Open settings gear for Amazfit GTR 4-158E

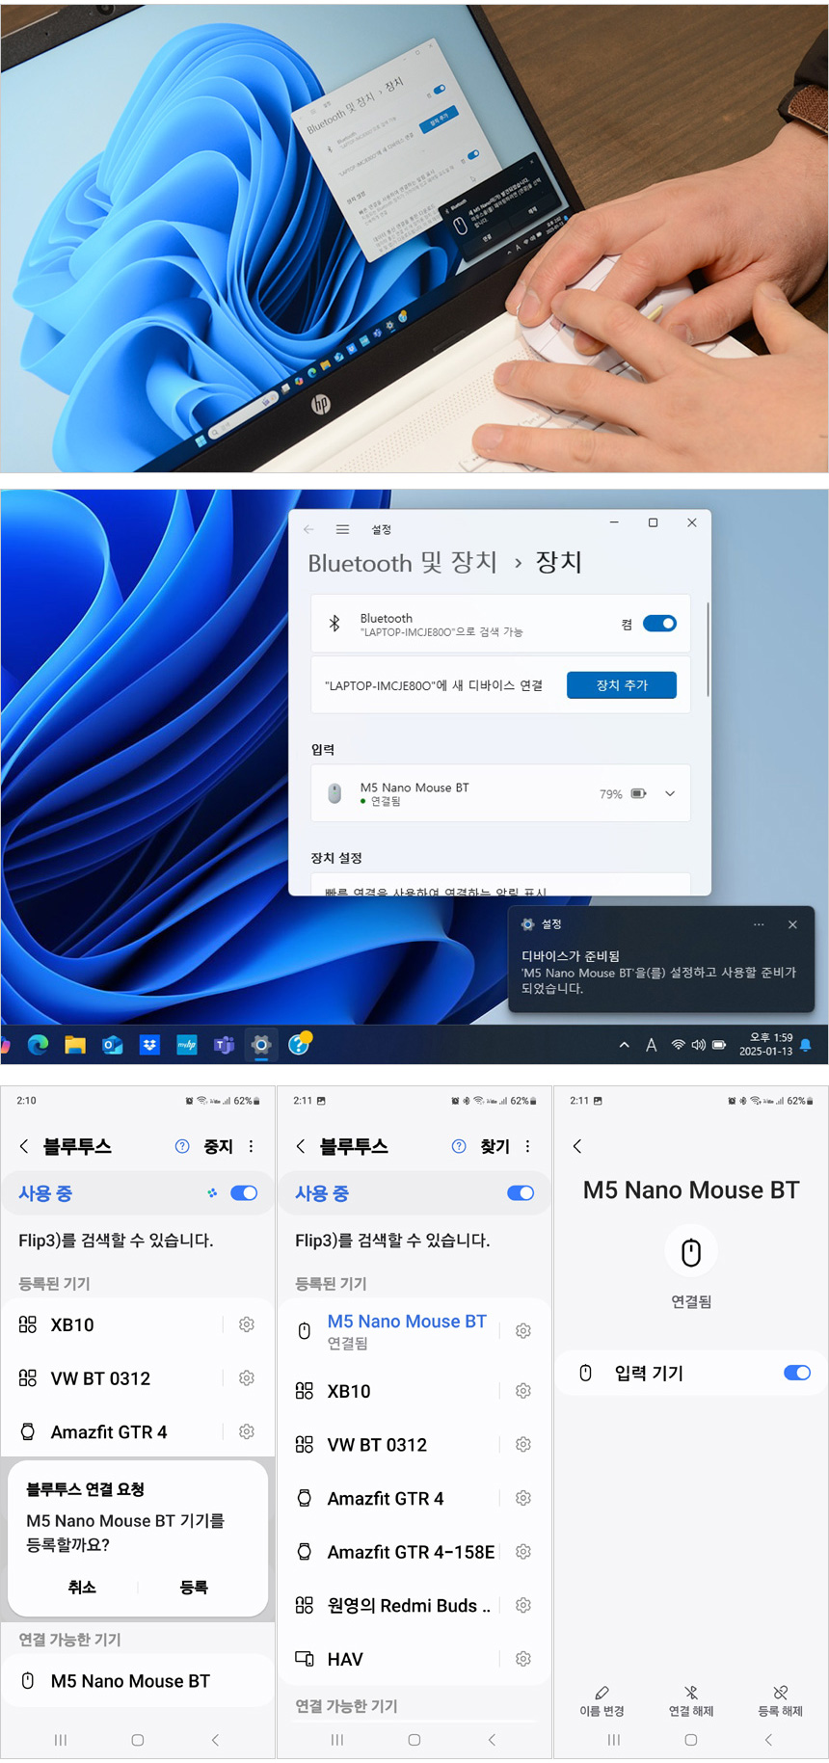click(523, 1552)
